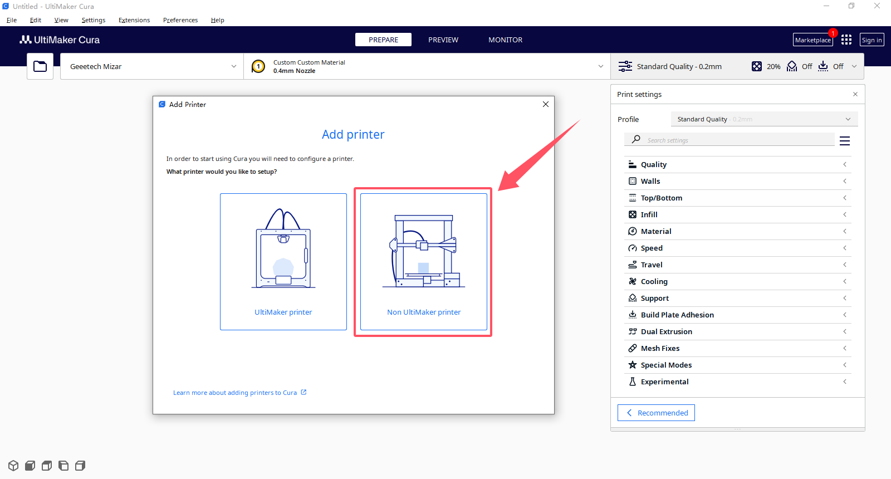Open the file folder icon button
The image size is (891, 479).
tap(40, 66)
